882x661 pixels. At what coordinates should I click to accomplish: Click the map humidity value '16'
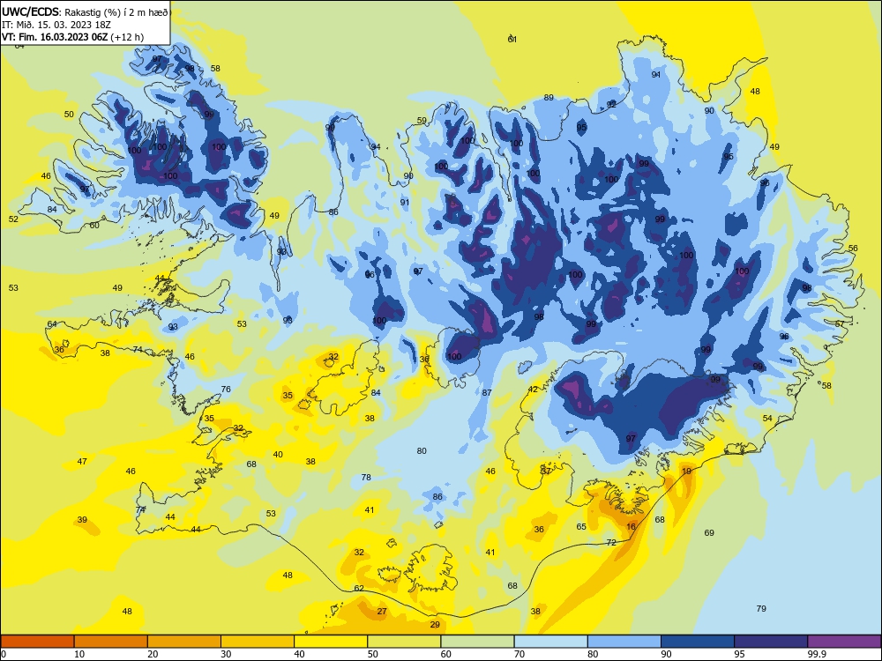tap(632, 527)
